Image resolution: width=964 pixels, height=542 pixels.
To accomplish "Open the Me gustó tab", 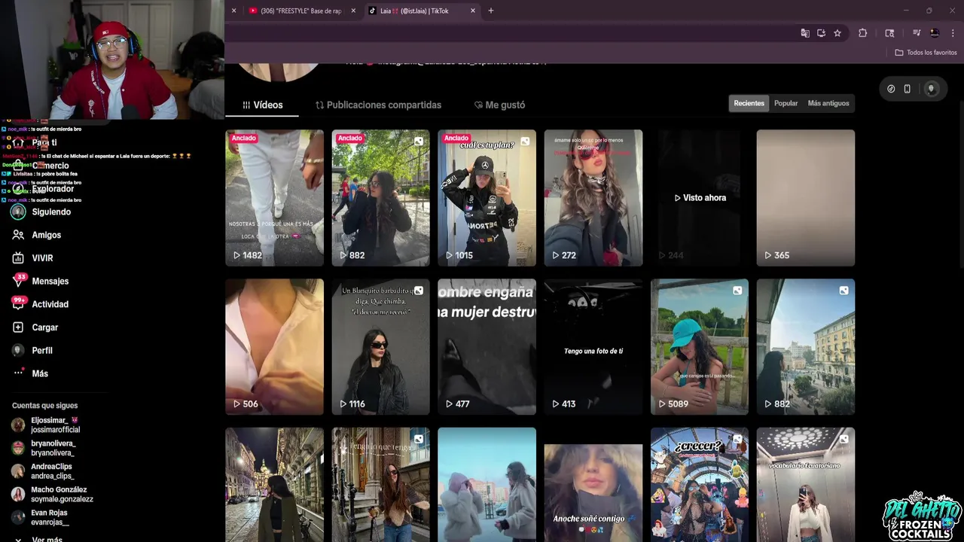I will (x=499, y=105).
